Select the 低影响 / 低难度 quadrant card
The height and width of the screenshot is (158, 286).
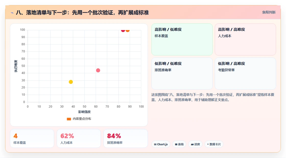point(182,74)
